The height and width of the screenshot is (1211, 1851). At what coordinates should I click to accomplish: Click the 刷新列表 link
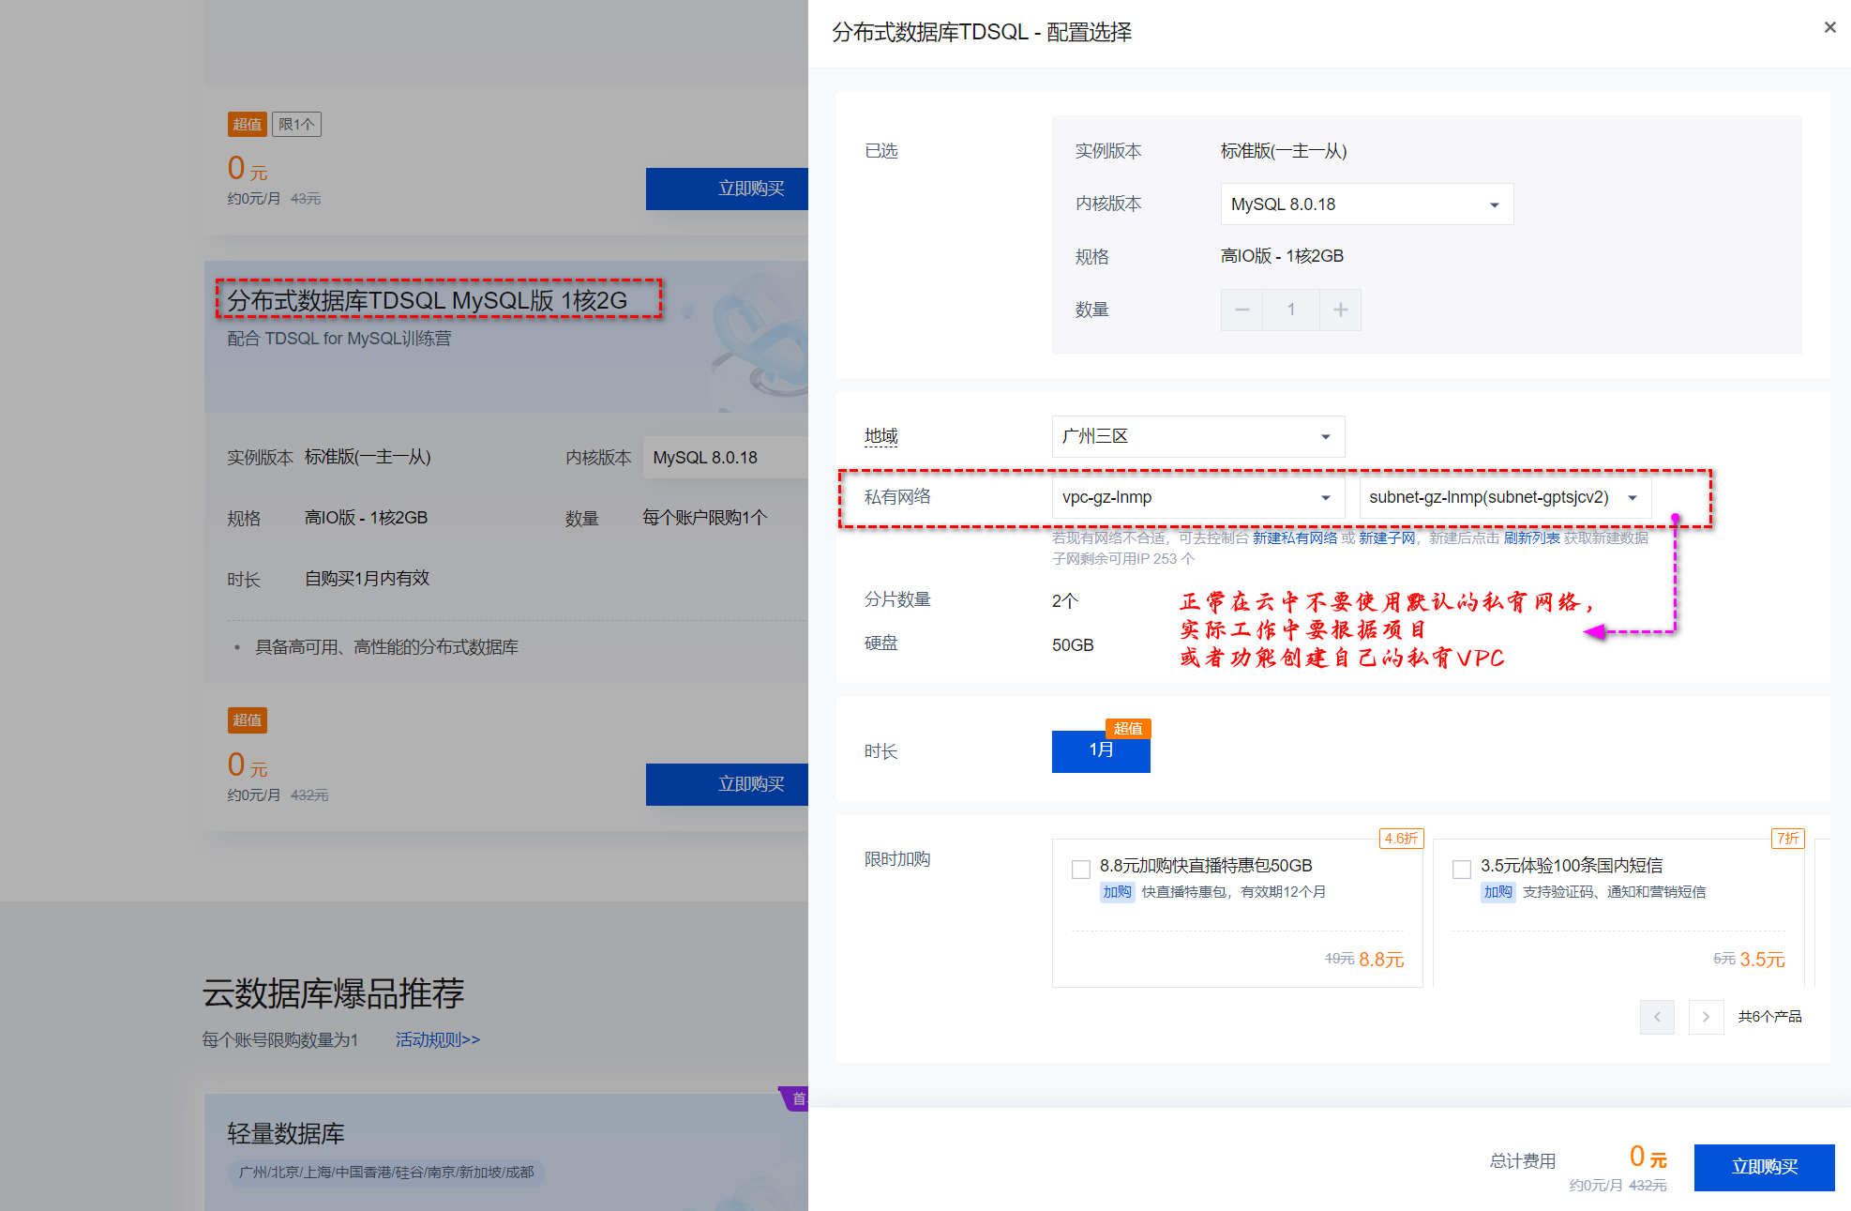coord(1531,537)
